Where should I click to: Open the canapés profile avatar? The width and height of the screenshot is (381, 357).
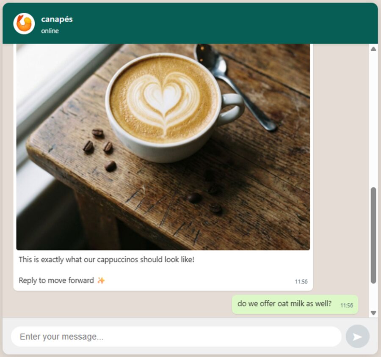point(24,24)
